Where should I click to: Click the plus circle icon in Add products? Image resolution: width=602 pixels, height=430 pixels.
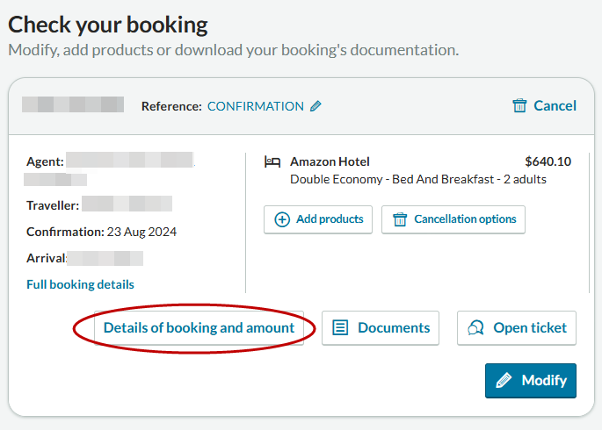[282, 219]
